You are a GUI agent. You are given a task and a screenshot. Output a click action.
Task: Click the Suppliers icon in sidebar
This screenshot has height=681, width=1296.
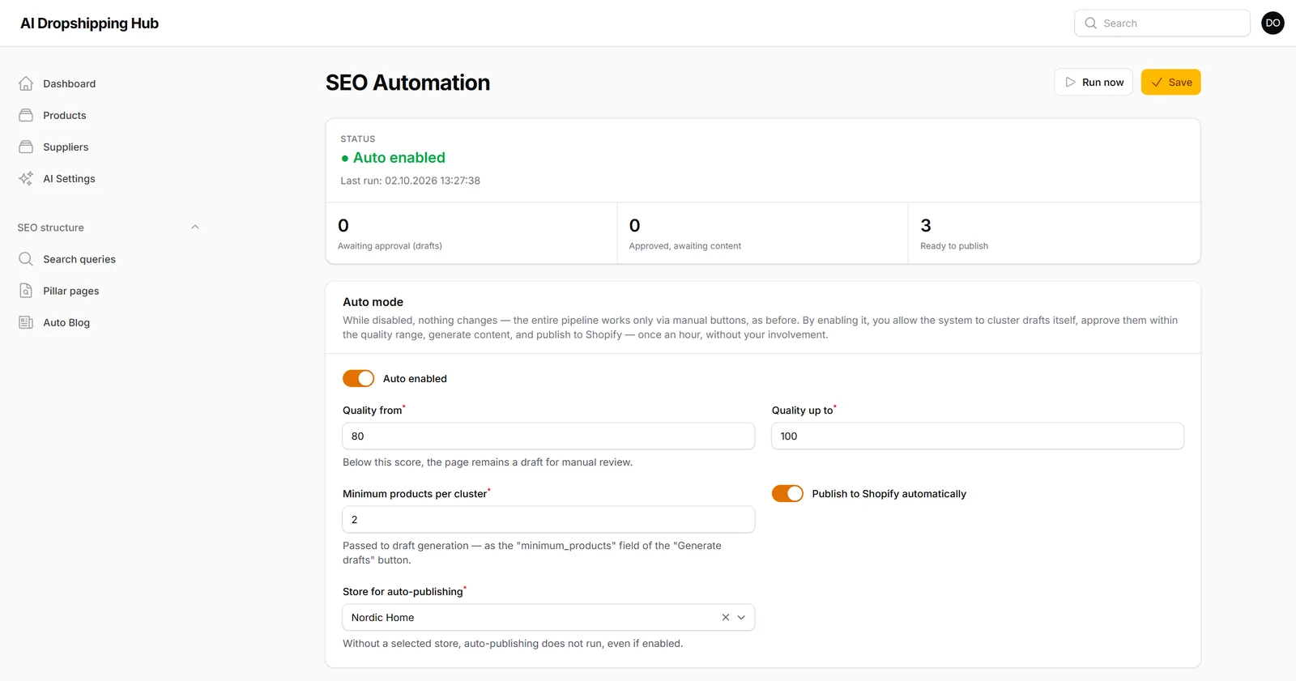26,147
